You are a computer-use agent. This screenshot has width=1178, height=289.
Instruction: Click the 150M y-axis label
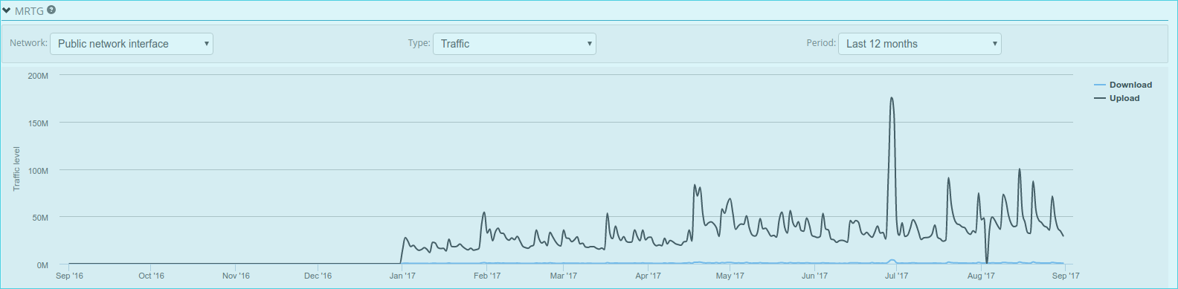pos(38,123)
